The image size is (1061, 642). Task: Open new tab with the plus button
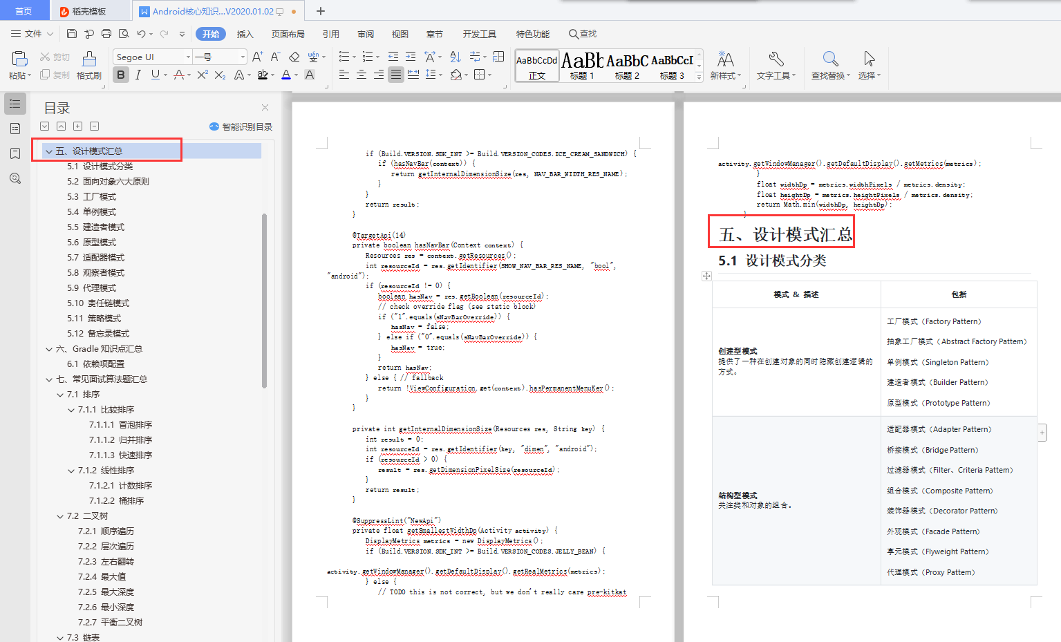tap(321, 11)
